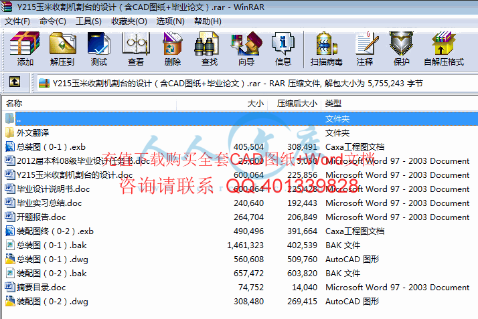Viewport: 478px width, 319px height.
Task: Open the 向导 (Wizard) toolbar icon
Action: click(x=246, y=43)
